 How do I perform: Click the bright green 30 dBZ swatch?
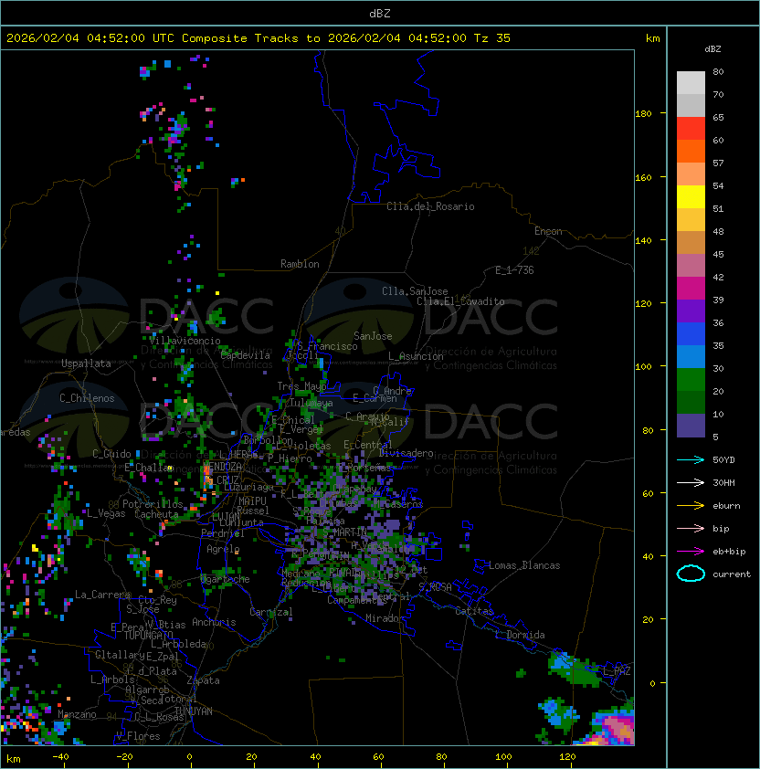(x=691, y=380)
